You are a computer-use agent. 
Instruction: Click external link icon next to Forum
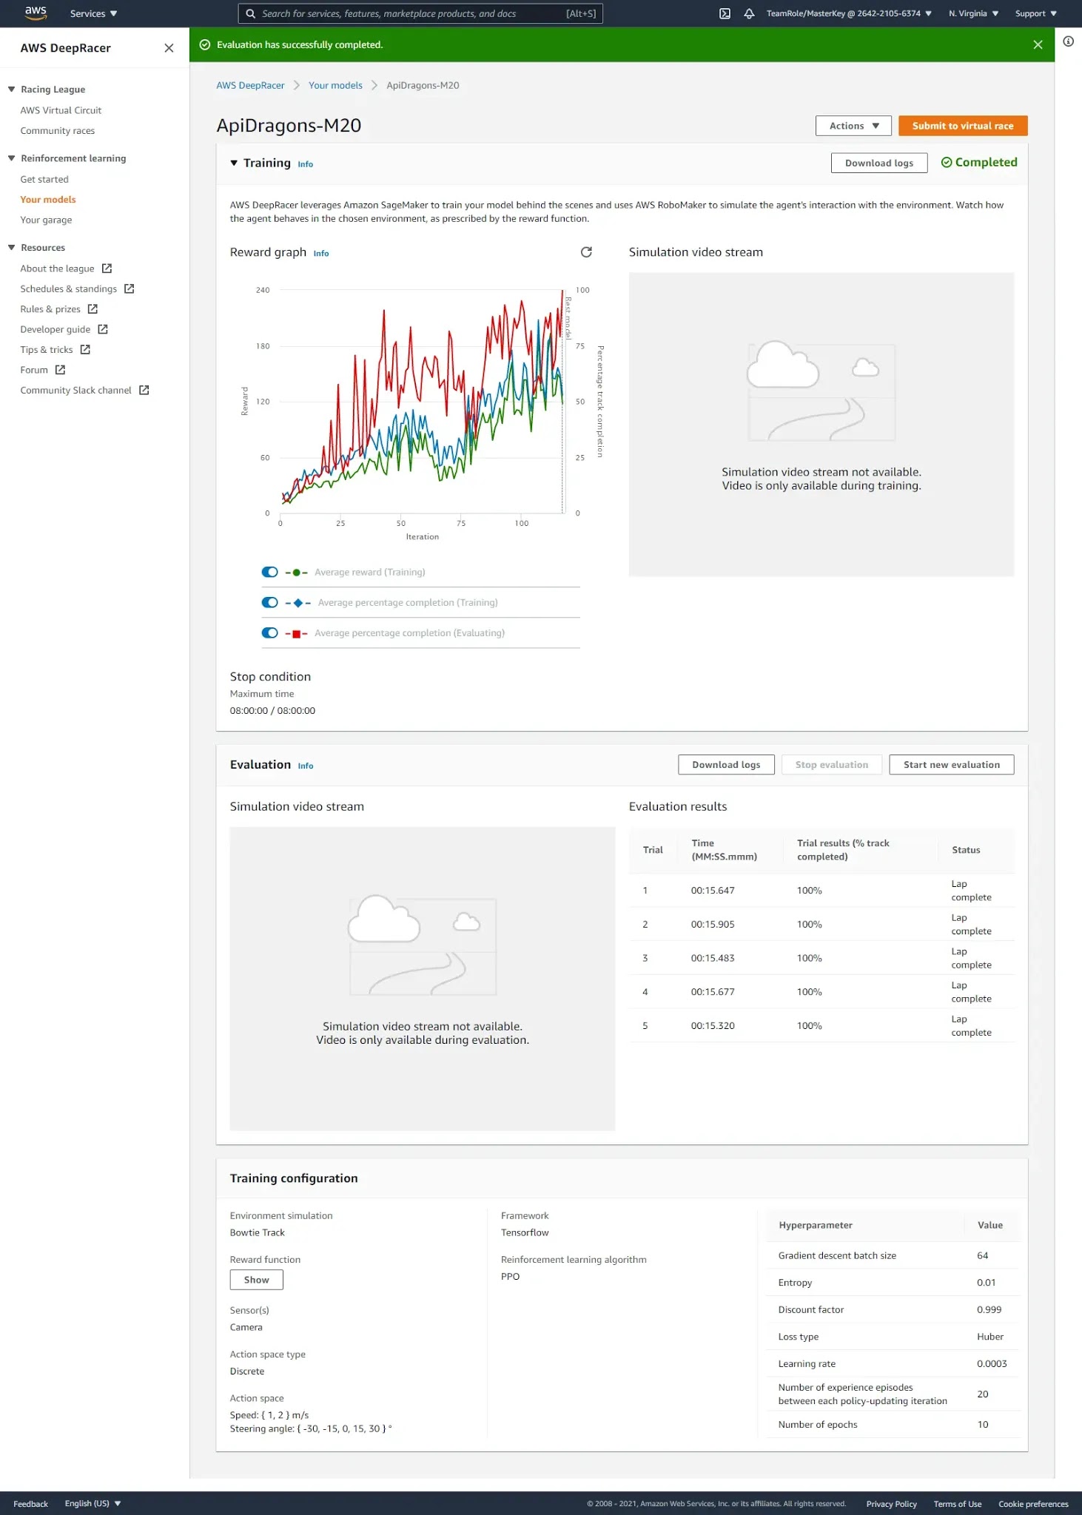[x=60, y=370]
